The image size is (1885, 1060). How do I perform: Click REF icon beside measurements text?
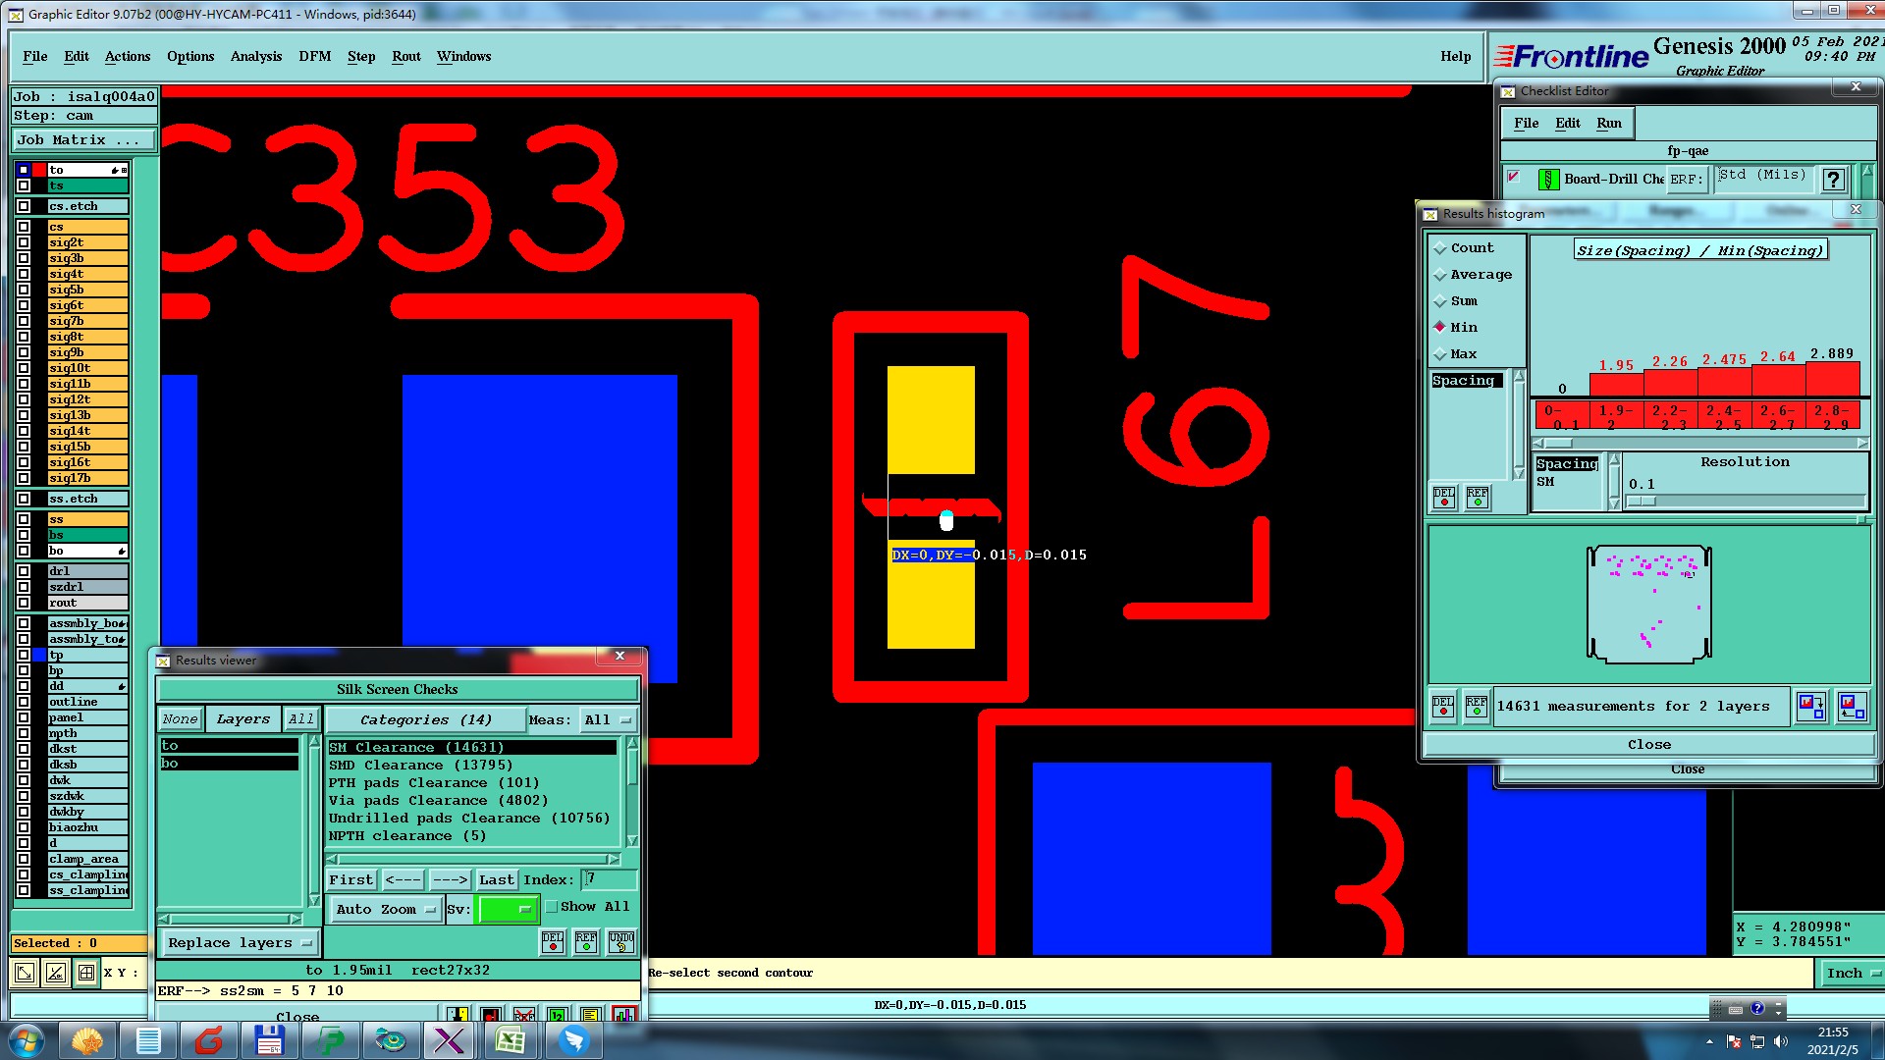(1477, 707)
